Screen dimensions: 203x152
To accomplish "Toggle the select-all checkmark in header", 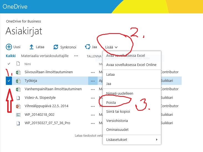I will [x=9, y=64].
